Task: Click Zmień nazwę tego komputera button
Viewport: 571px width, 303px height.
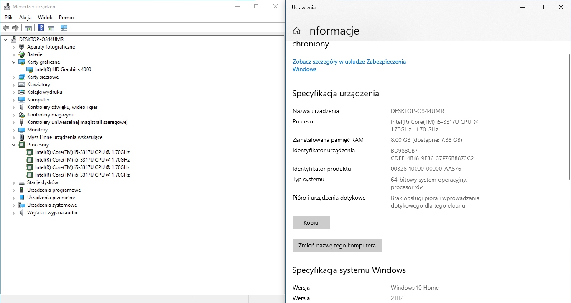Action: (x=337, y=245)
